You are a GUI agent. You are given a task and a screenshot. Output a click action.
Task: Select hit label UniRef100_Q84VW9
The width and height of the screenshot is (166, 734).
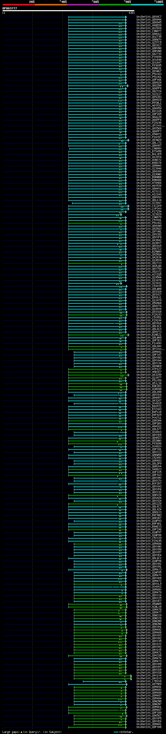click(x=149, y=226)
